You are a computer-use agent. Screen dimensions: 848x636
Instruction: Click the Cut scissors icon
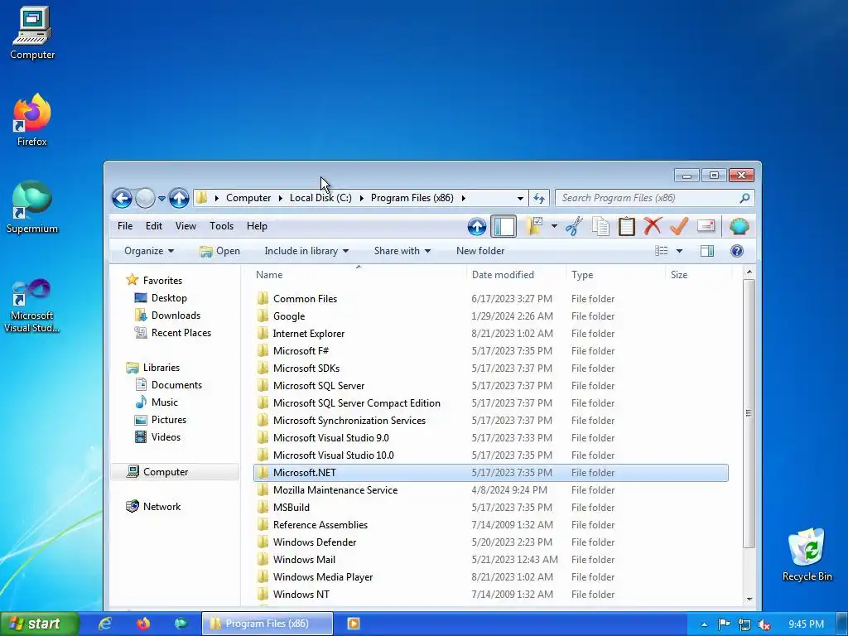574,226
